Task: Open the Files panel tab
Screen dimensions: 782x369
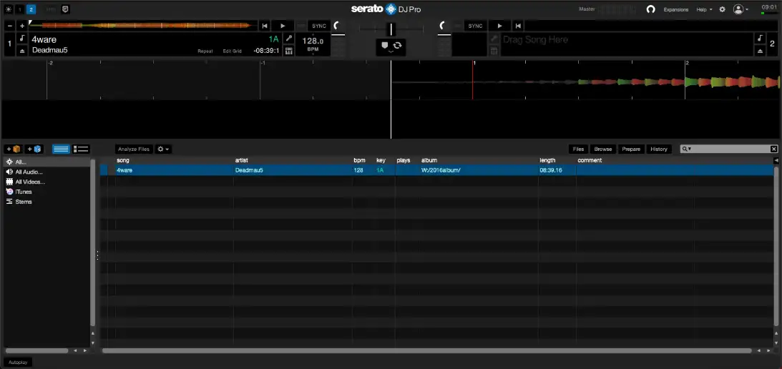Action: pyautogui.click(x=579, y=149)
